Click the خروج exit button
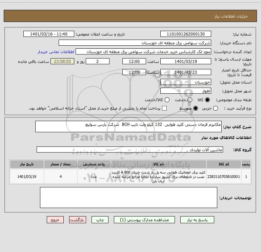The height and width of the screenshot is (252, 261). pyautogui.click(x=55, y=220)
